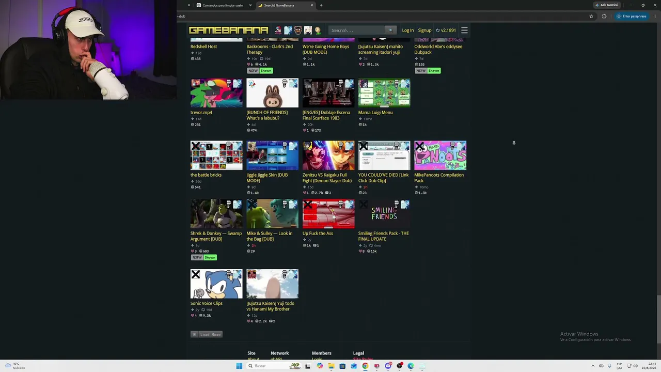Click the Enter passphrase profile button
The image size is (661, 372).
tap(632, 16)
